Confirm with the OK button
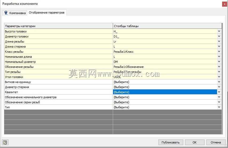Viewport: 228px width, 148px height. point(195,142)
